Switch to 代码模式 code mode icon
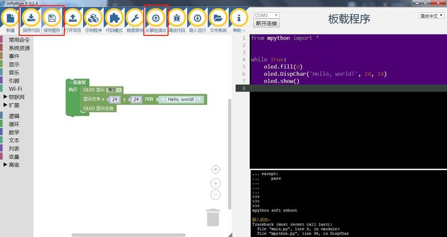 [114, 18]
